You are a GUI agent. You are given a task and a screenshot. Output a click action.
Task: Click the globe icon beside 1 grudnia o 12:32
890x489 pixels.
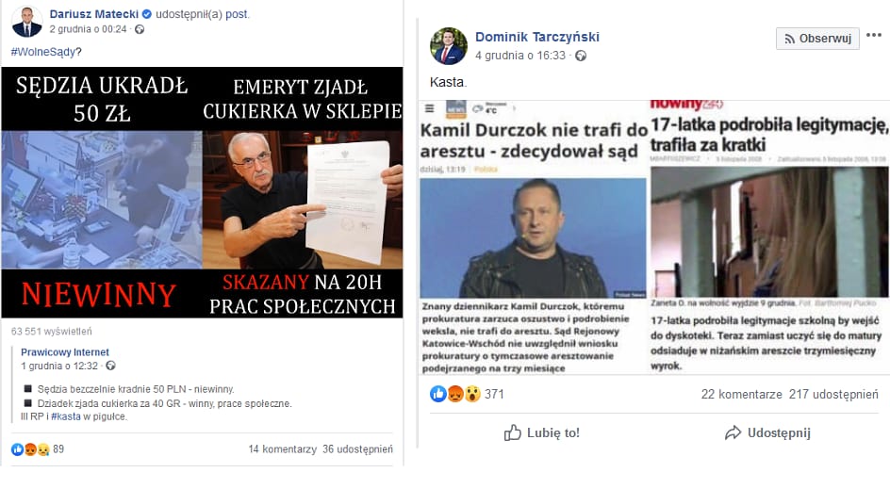(x=110, y=366)
